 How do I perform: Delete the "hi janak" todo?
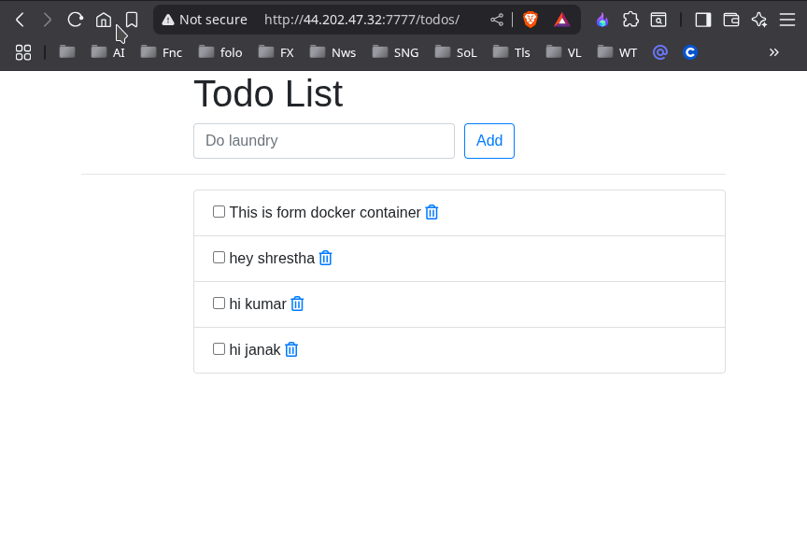coord(291,349)
